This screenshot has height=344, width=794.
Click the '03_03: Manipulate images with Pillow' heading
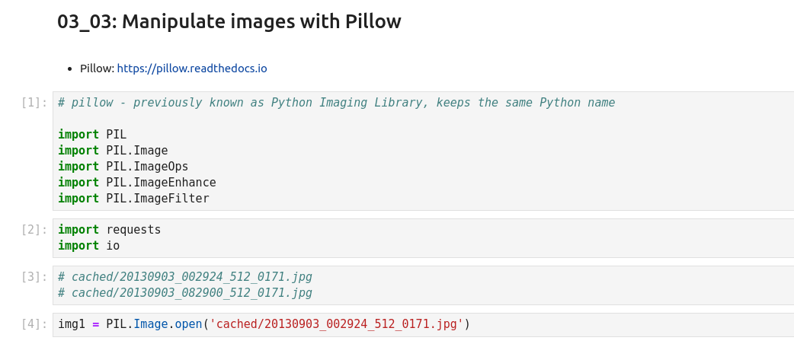[x=229, y=22]
